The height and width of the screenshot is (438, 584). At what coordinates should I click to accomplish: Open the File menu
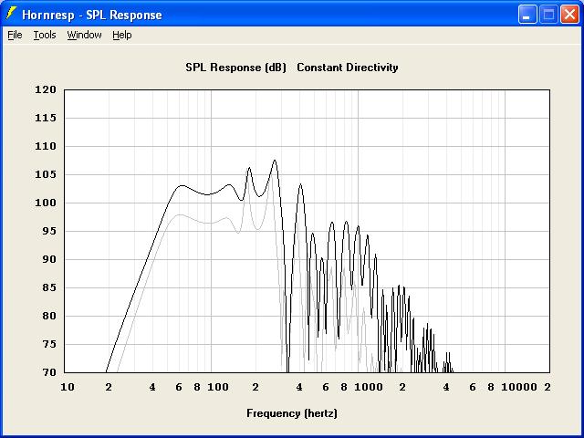(x=15, y=35)
